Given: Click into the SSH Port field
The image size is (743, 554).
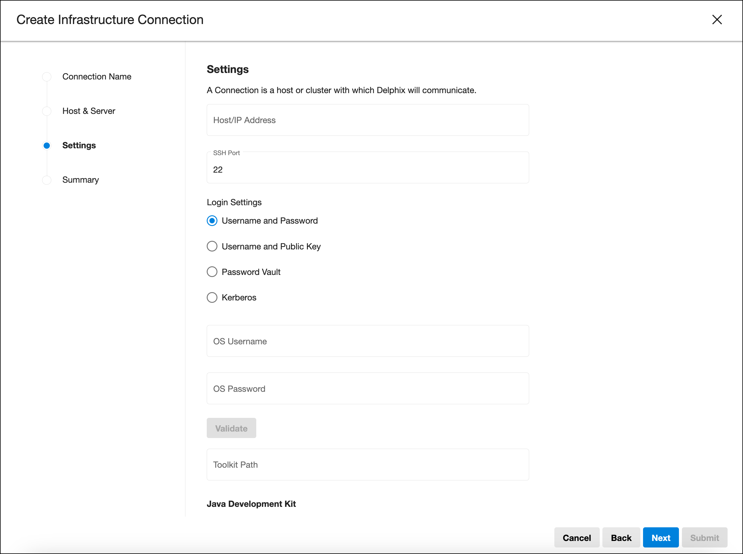Looking at the screenshot, I should click(368, 168).
